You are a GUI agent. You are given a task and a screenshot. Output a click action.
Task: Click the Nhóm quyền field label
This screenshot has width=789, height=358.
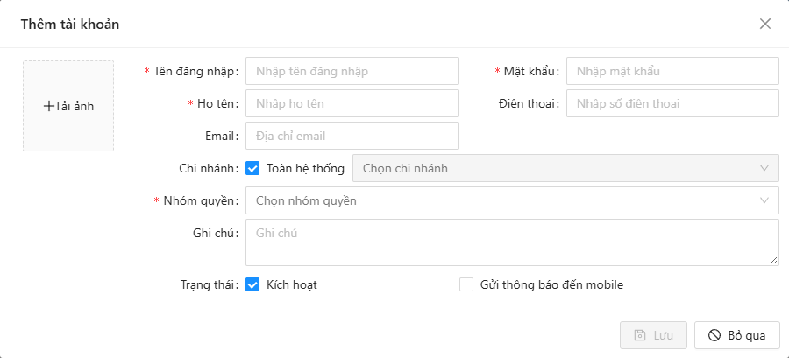pyautogui.click(x=199, y=200)
